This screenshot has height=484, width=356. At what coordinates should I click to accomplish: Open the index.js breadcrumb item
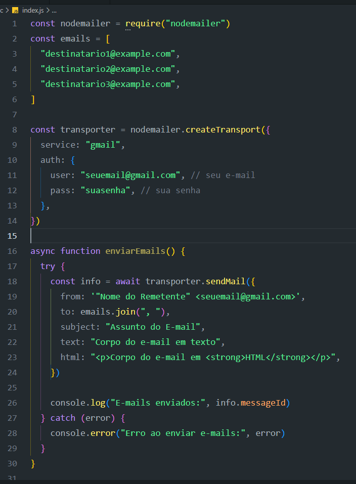(33, 11)
